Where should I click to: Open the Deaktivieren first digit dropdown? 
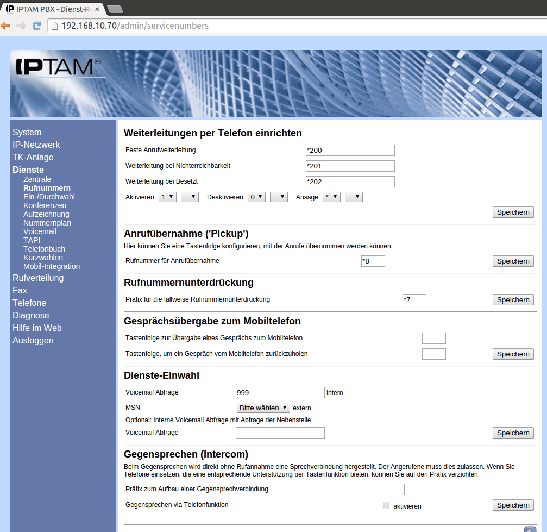click(x=256, y=197)
